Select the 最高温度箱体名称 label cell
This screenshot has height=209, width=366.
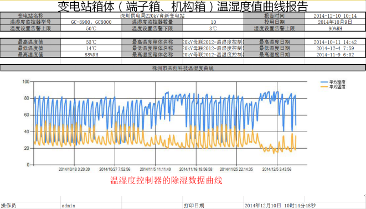152,42
